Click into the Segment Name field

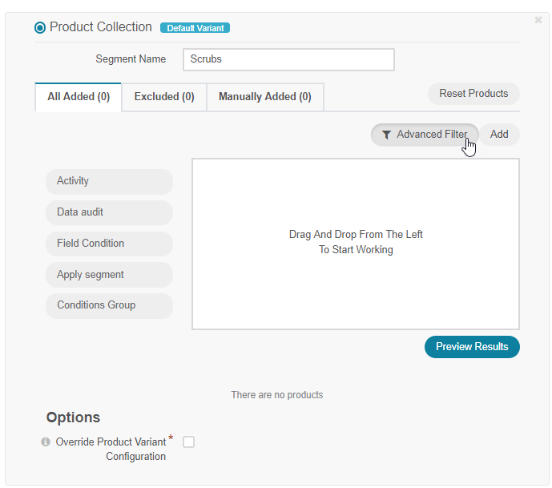coord(288,59)
